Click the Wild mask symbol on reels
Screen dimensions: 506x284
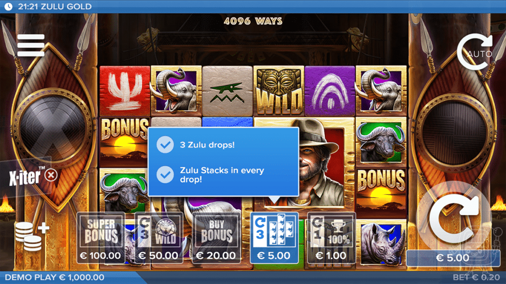click(279, 91)
